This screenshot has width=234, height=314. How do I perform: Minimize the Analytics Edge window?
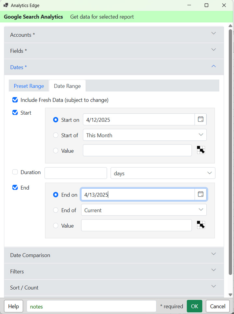189,5
